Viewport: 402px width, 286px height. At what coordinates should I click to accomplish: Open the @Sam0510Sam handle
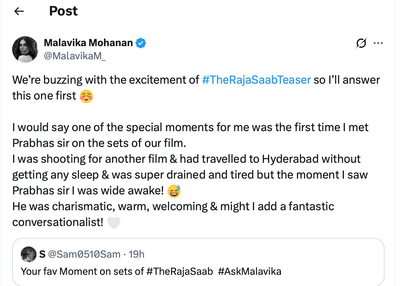(84, 254)
